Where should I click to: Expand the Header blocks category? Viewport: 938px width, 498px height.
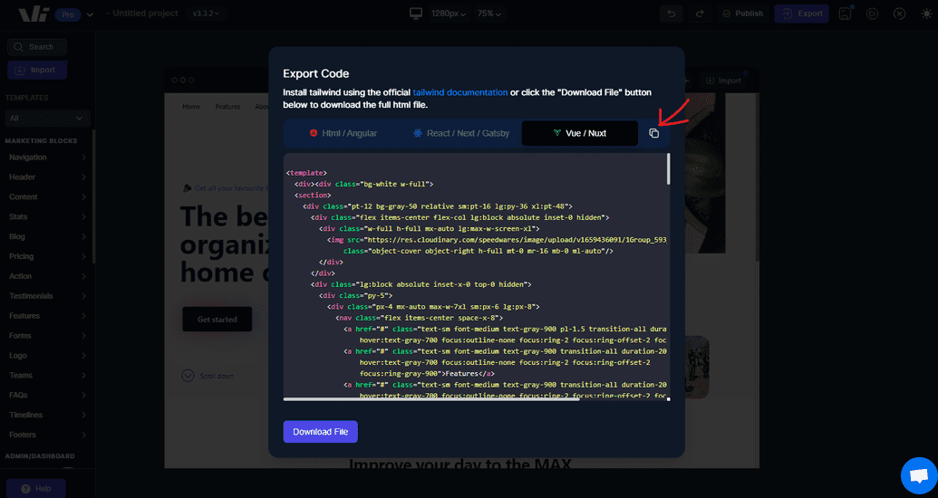pyautogui.click(x=46, y=177)
